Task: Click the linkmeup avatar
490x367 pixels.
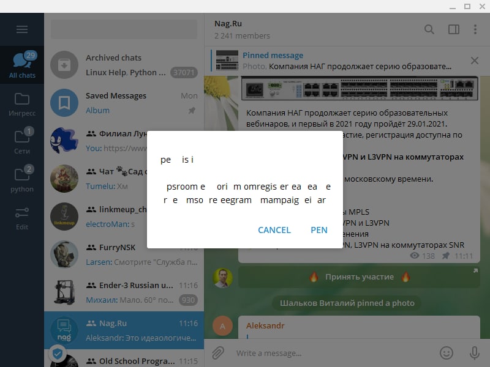Action: (64, 217)
